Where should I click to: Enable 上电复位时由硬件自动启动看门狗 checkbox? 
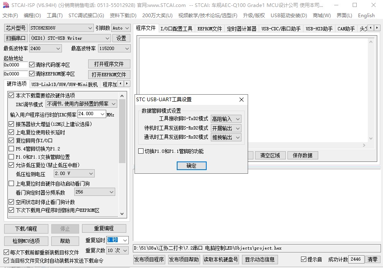11,183
